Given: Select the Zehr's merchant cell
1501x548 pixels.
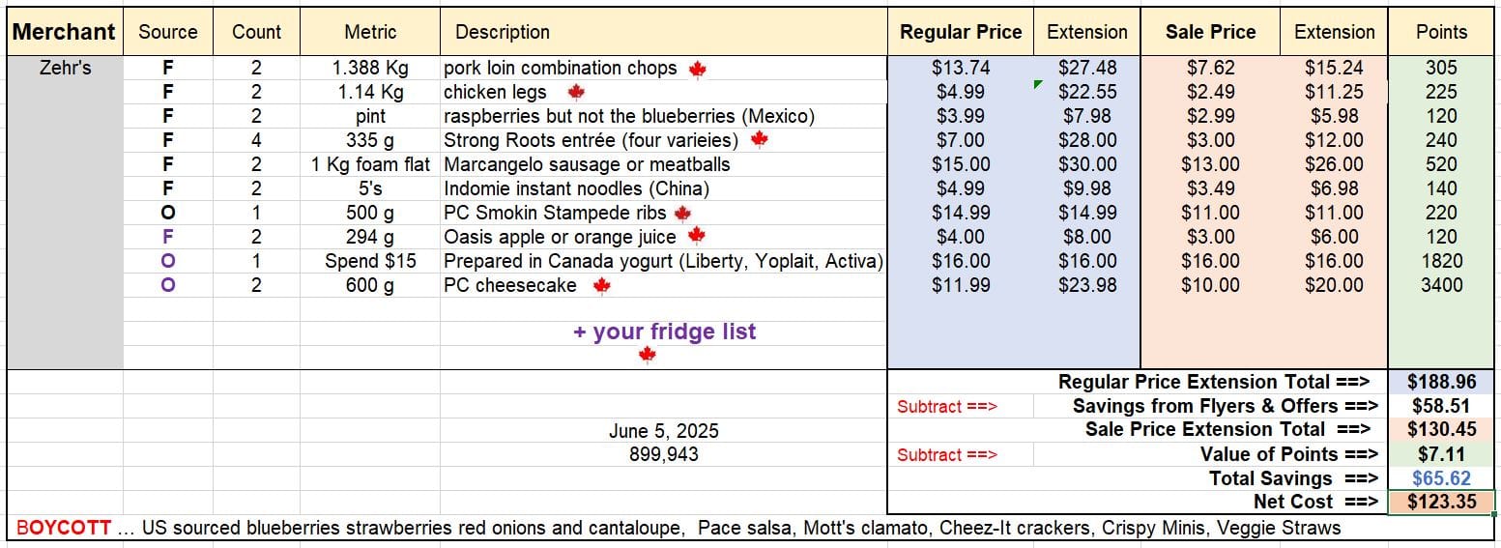Looking at the screenshot, I should pos(65,68).
